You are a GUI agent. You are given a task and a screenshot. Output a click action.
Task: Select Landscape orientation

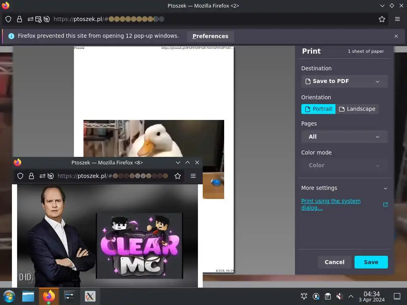click(x=357, y=109)
